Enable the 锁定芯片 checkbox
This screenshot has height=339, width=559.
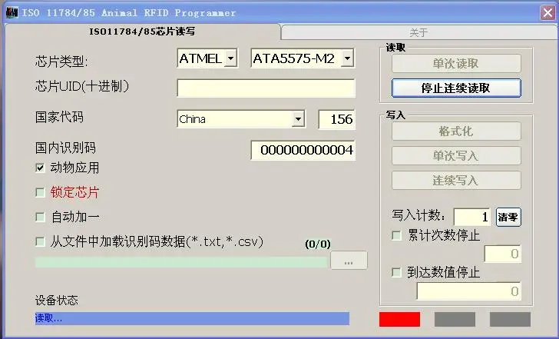tap(40, 192)
